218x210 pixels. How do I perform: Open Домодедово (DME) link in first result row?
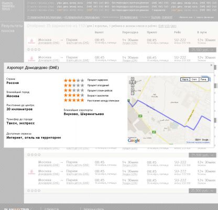[x=49, y=43]
